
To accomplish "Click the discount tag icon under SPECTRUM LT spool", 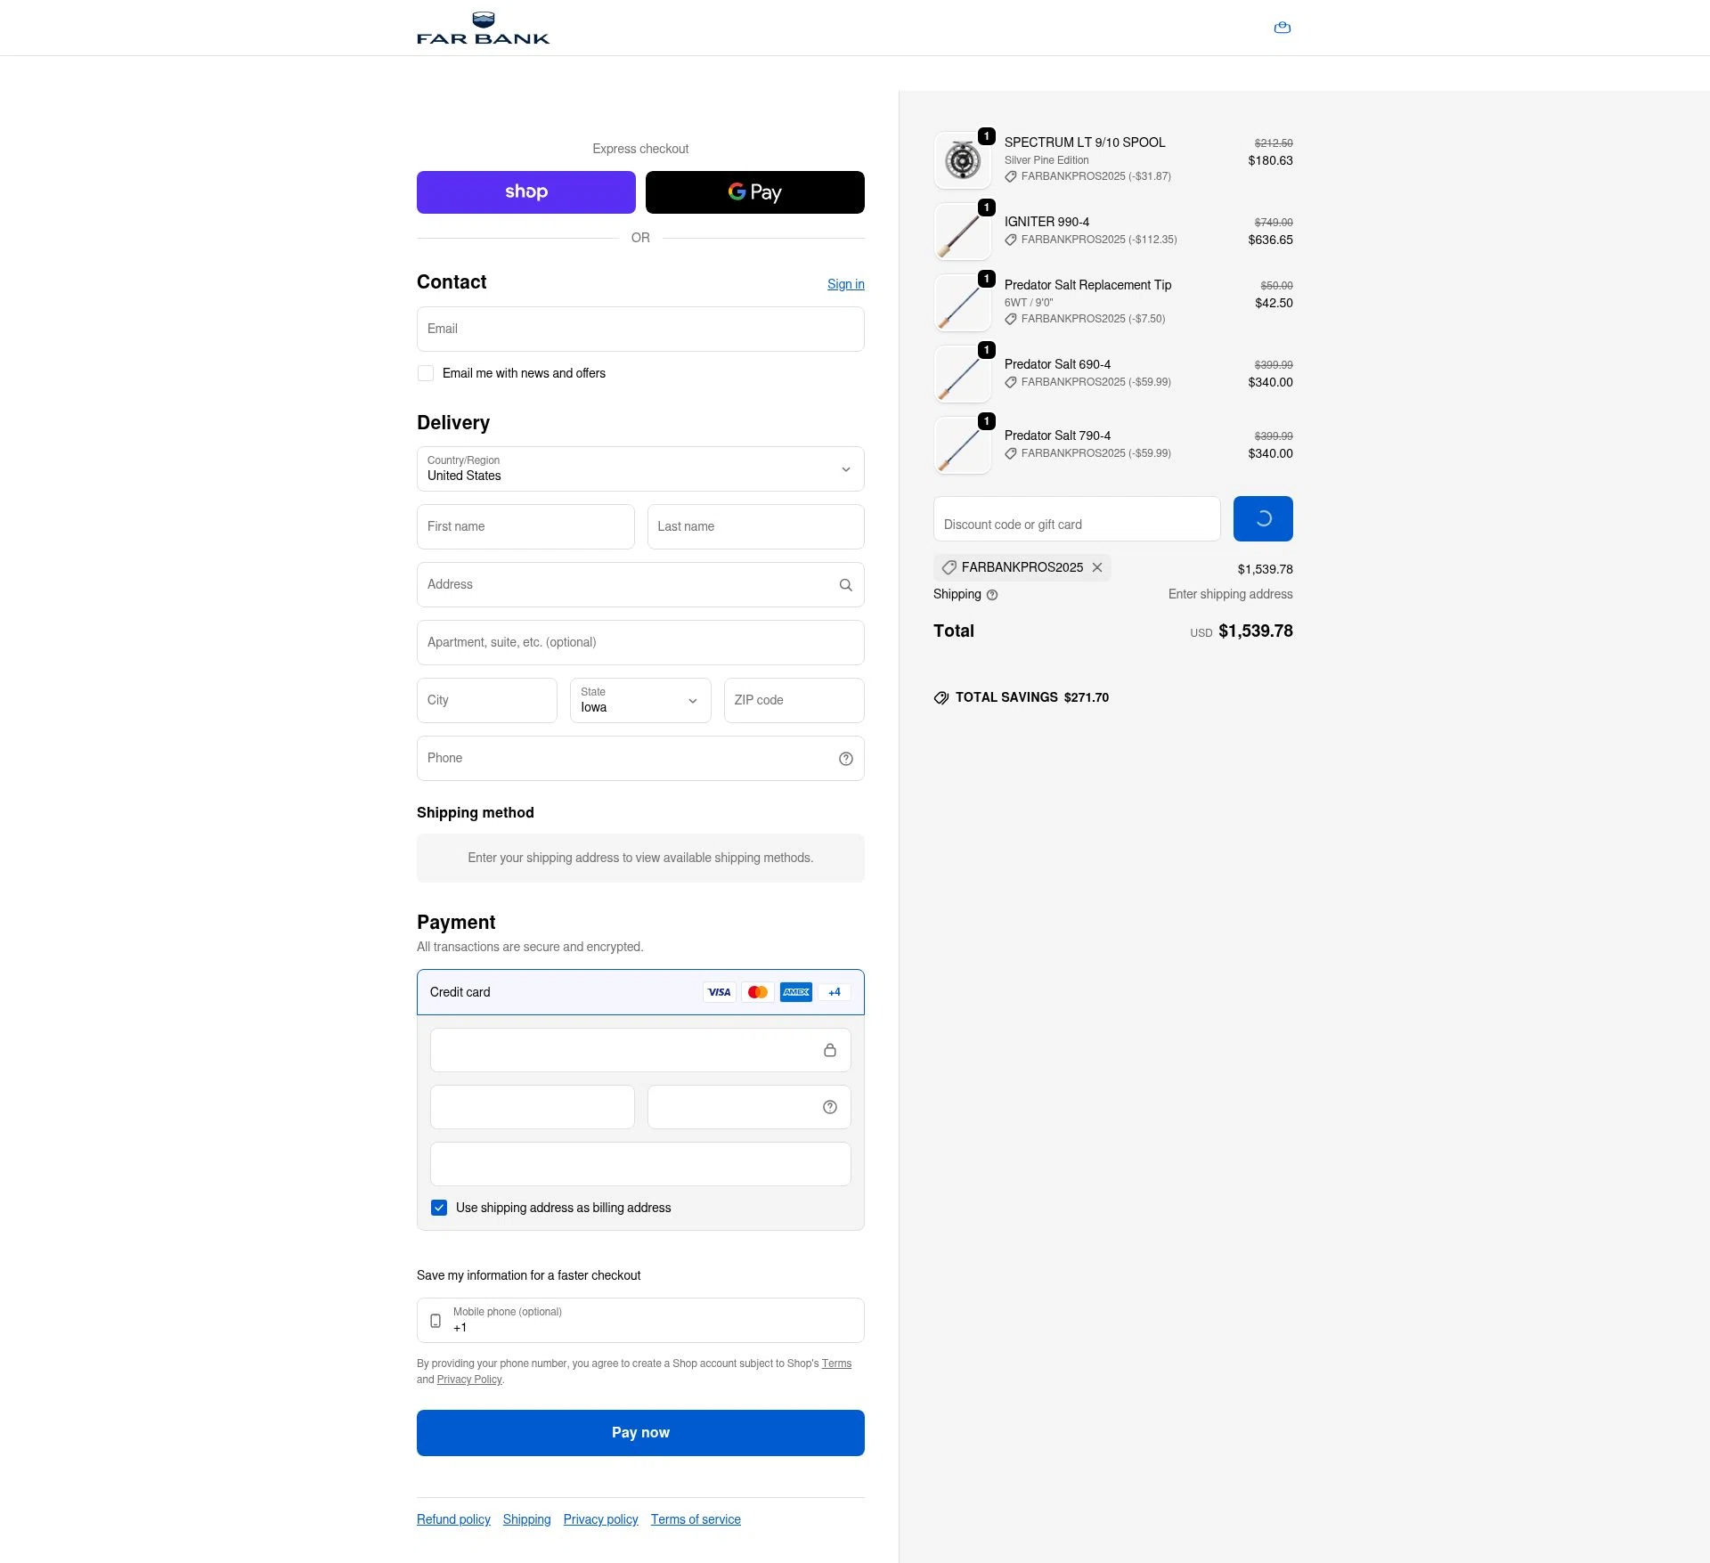I will 1011,176.
